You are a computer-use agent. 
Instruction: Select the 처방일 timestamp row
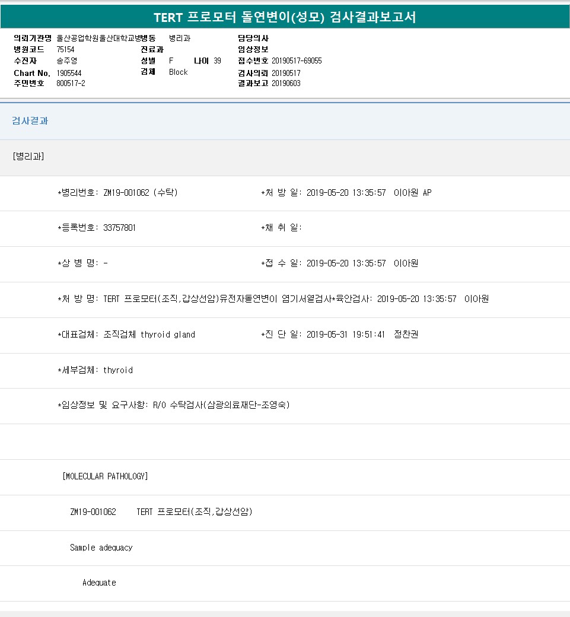(346, 193)
